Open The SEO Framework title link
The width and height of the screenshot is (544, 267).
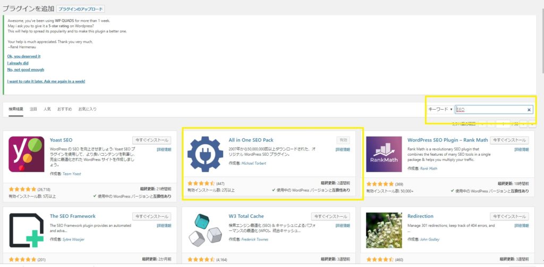tap(72, 216)
